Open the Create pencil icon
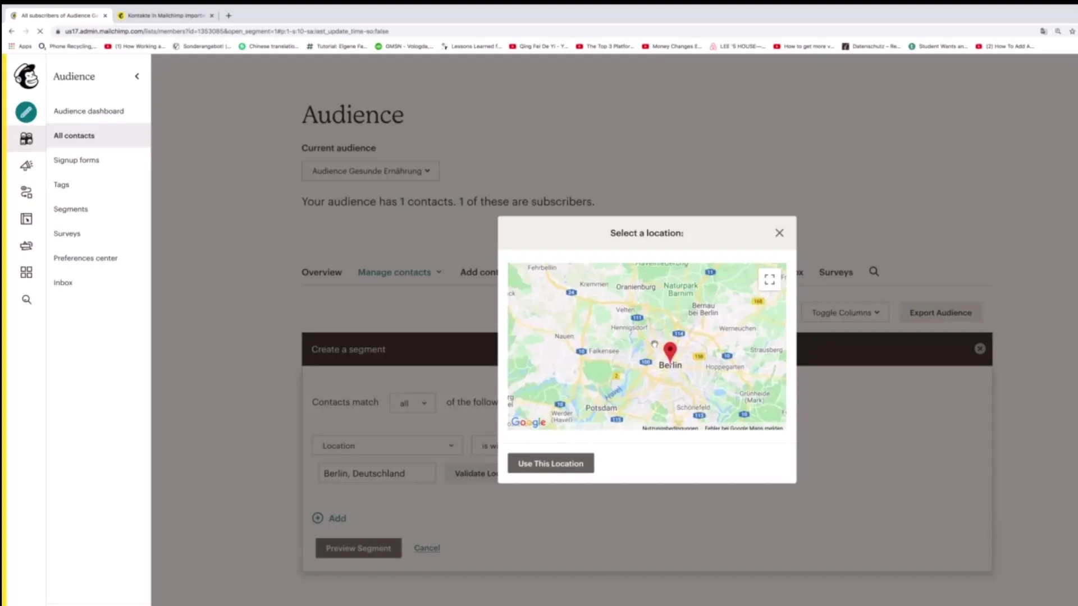Viewport: 1078px width, 606px height. (x=26, y=112)
